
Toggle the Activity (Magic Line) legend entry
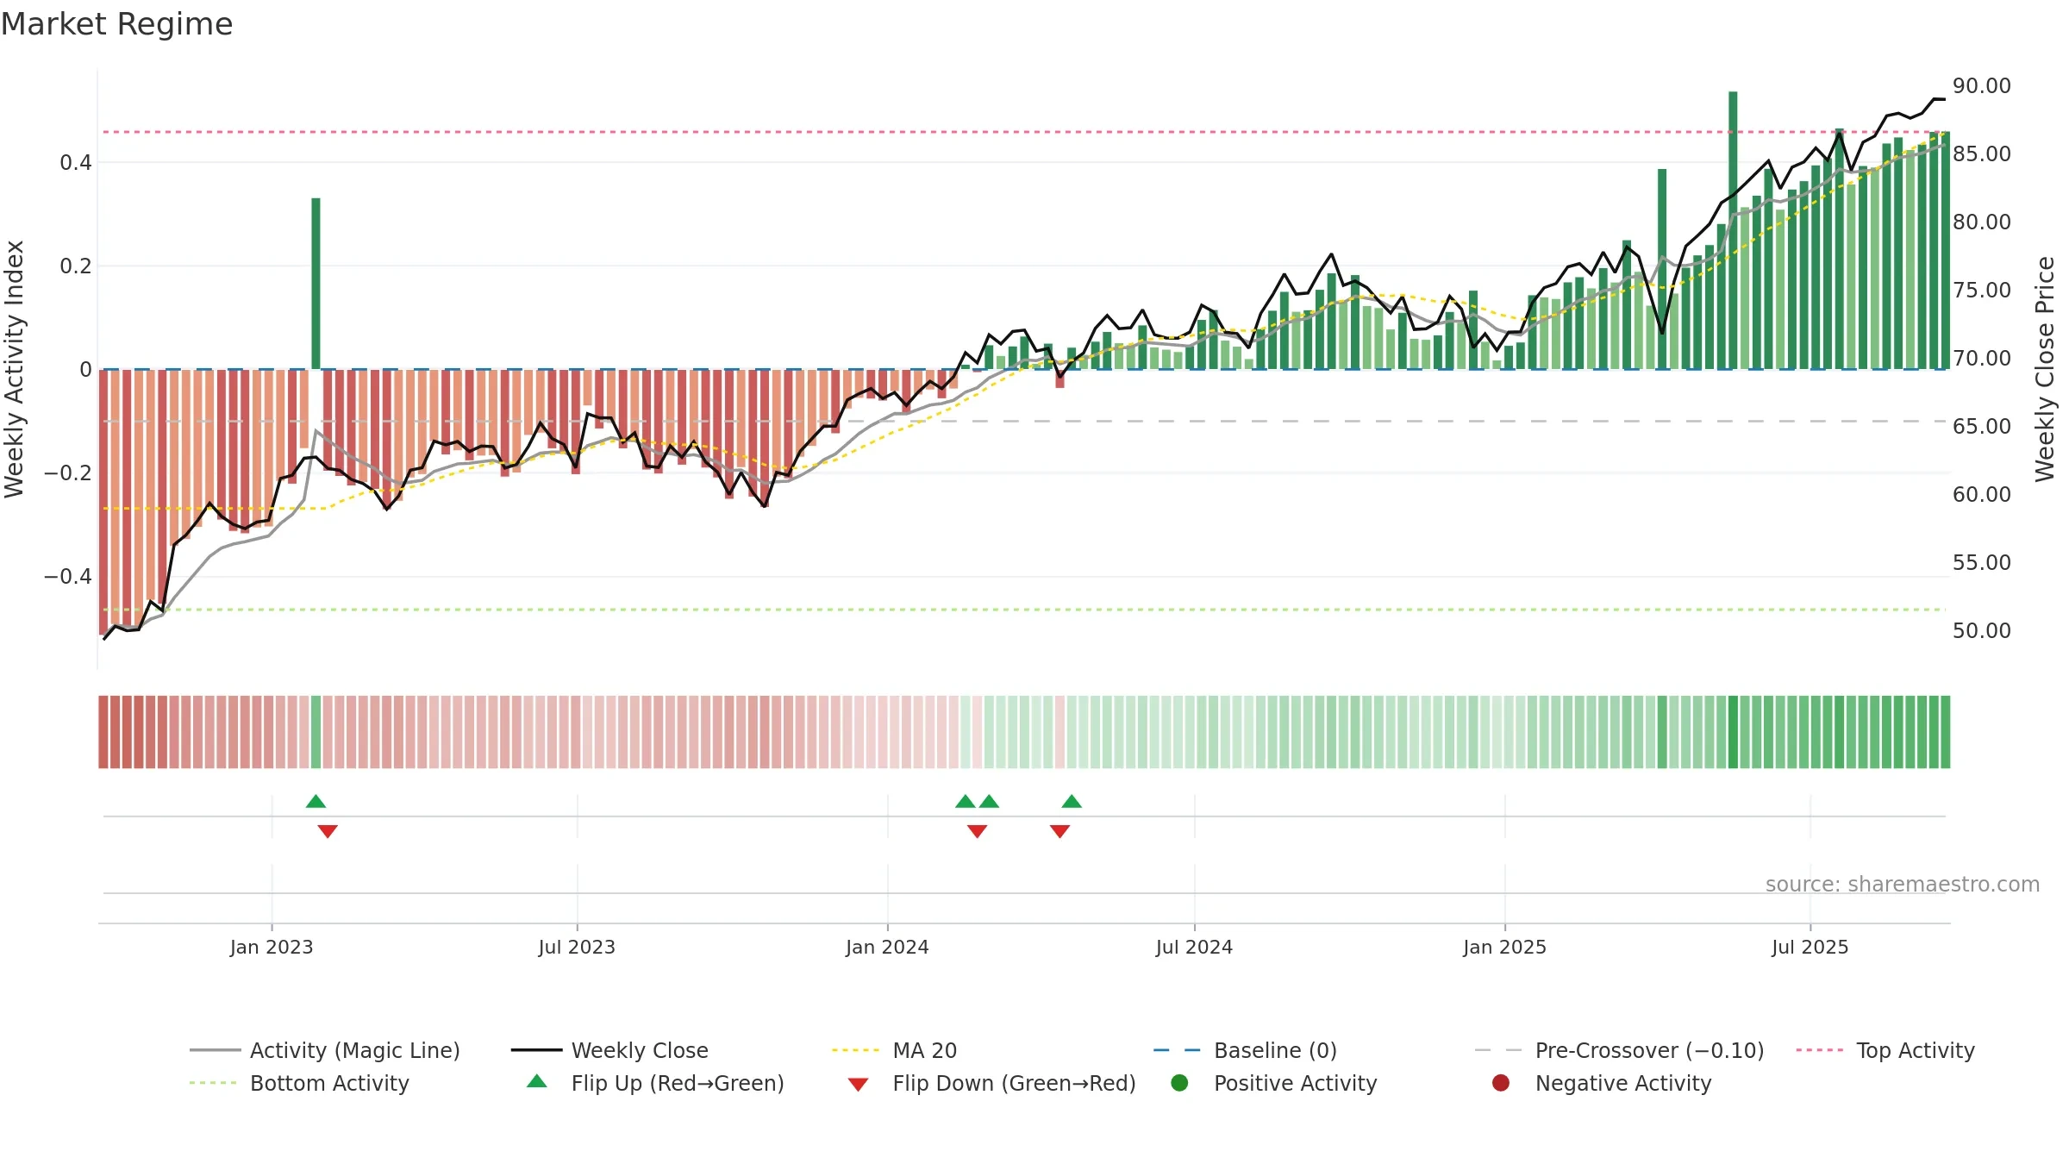pyautogui.click(x=325, y=1050)
